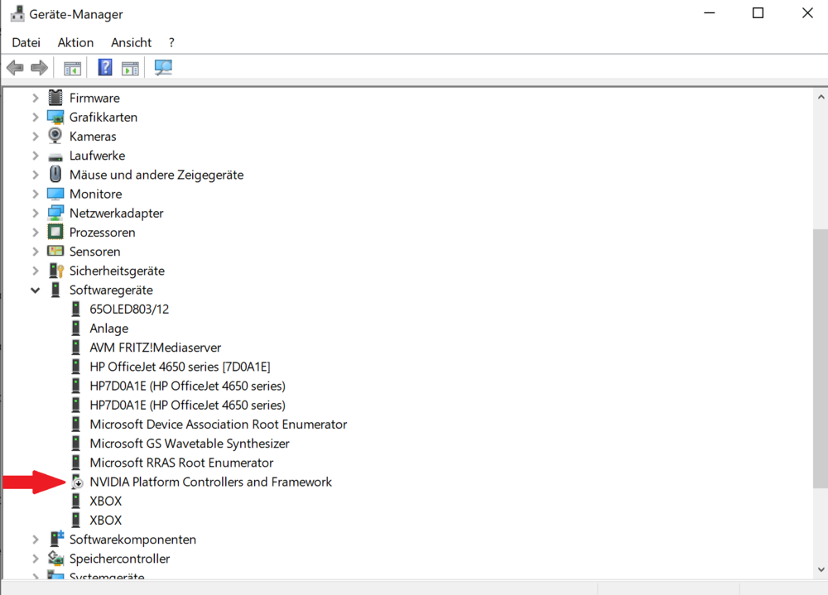This screenshot has width=828, height=595.
Task: Collapse the Softwaregeräte tree node
Action: tap(35, 290)
